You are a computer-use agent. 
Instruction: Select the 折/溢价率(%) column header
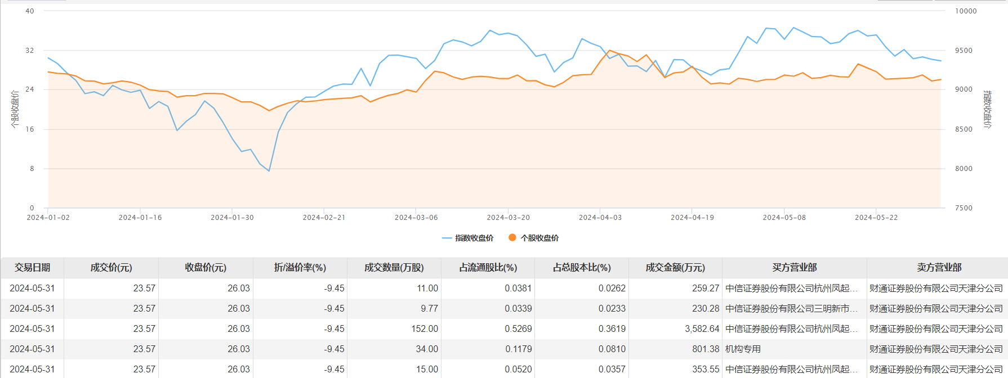point(300,267)
